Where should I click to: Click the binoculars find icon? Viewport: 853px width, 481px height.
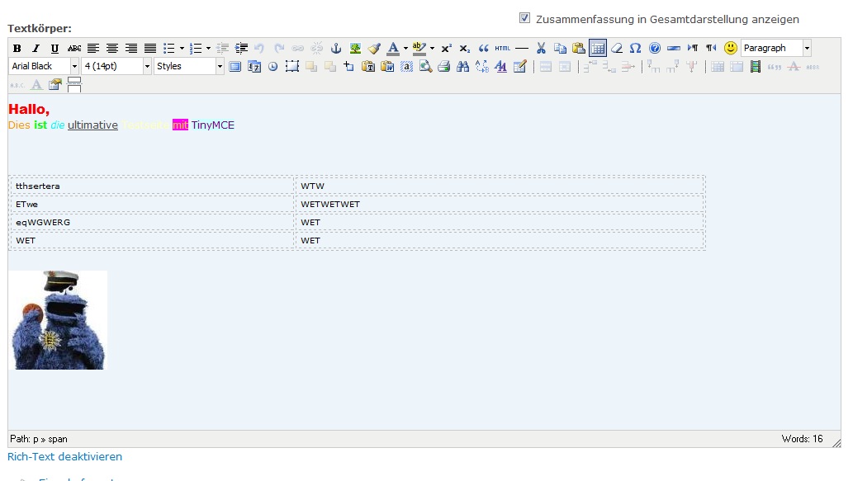(462, 67)
